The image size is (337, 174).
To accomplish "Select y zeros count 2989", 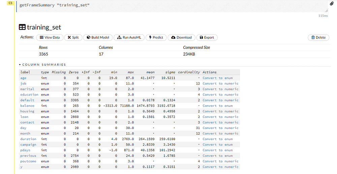I will 75,167.
